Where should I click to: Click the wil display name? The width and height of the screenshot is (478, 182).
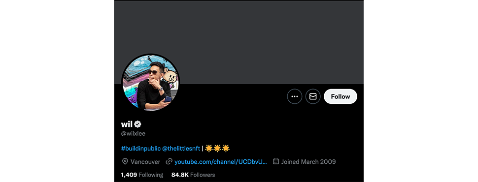point(127,124)
